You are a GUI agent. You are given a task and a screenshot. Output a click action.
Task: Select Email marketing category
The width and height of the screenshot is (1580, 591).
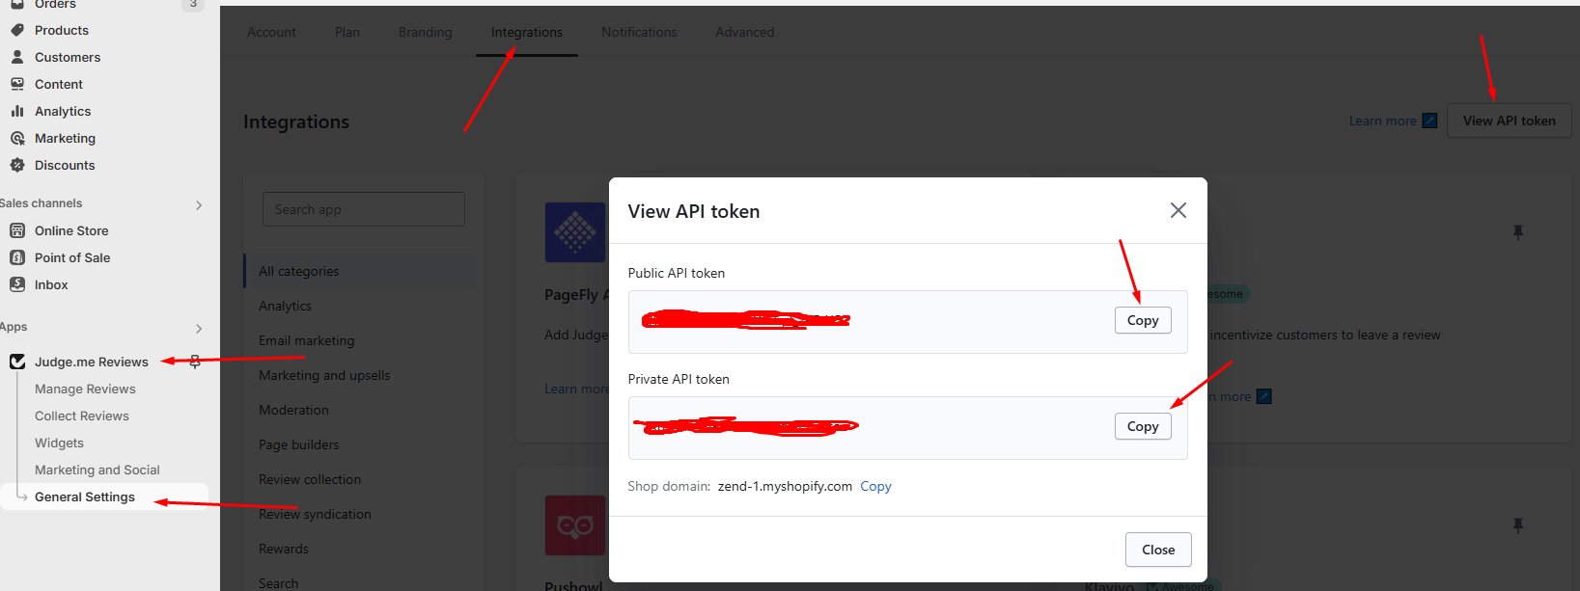click(306, 340)
